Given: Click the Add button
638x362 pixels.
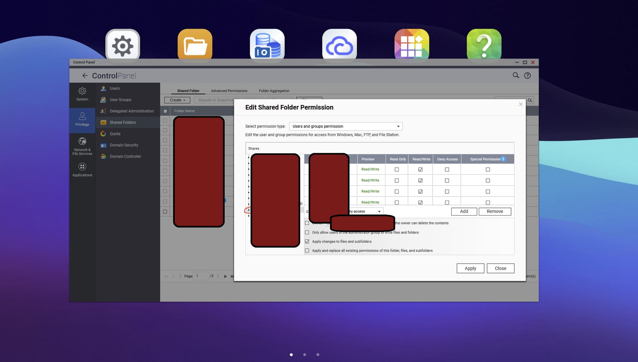Looking at the screenshot, I should click(x=464, y=211).
